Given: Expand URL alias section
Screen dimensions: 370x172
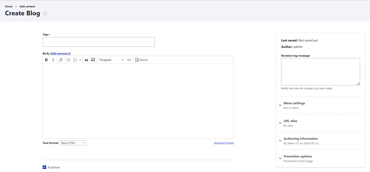Looking at the screenshot, I should tap(320, 123).
